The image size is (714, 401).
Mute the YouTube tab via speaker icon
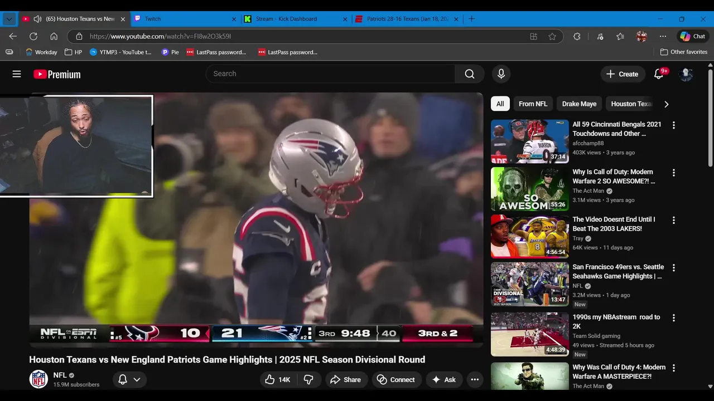tap(37, 19)
